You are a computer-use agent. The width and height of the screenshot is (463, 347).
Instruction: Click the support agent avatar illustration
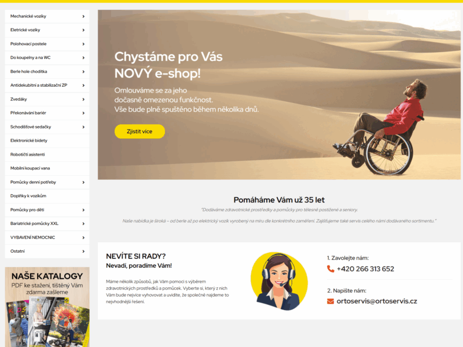[x=279, y=281]
